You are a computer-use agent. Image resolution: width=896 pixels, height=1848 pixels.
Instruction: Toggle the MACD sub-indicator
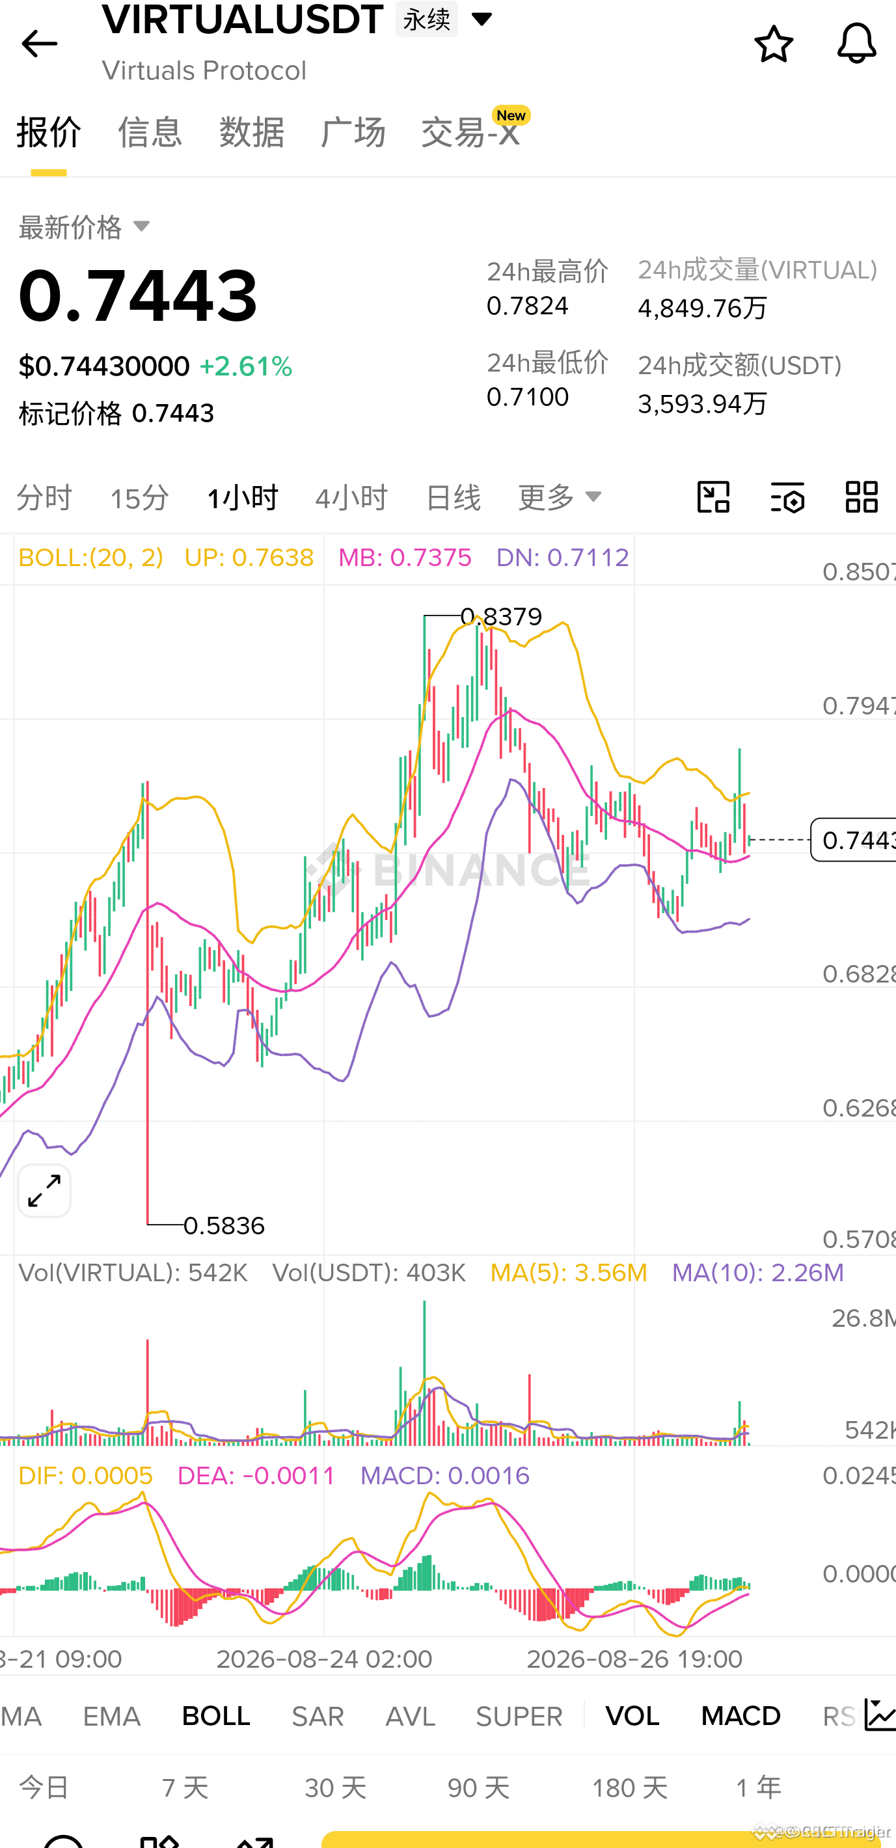(x=740, y=1715)
